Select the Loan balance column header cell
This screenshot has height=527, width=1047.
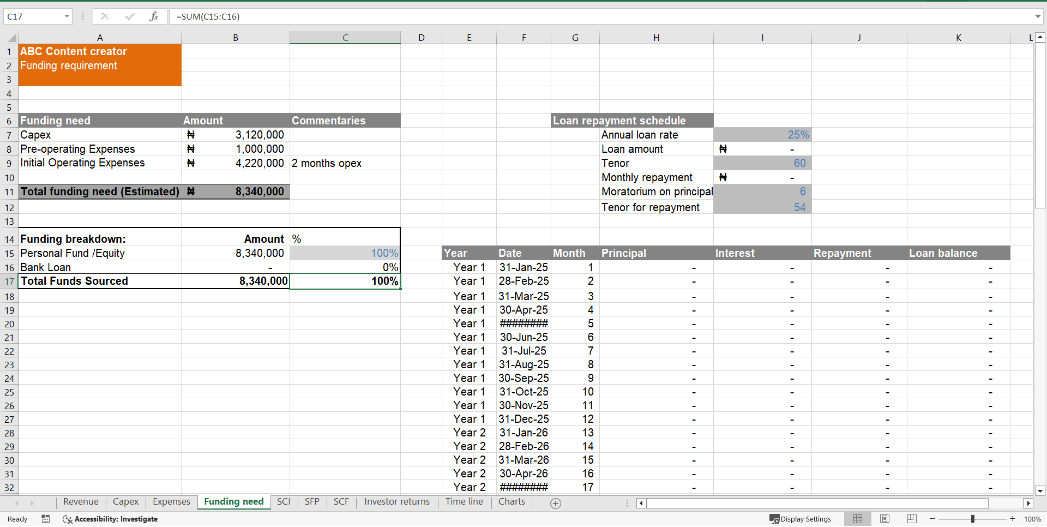pos(959,253)
